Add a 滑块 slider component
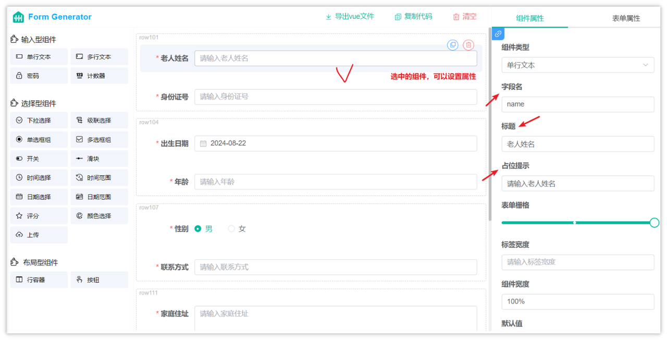Screen dimensions: 667x340 pos(100,159)
